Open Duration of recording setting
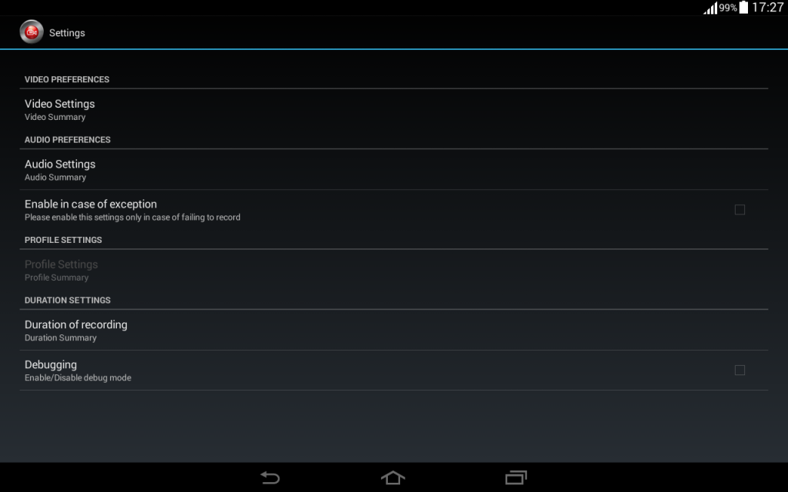The width and height of the screenshot is (788, 492). (x=394, y=331)
